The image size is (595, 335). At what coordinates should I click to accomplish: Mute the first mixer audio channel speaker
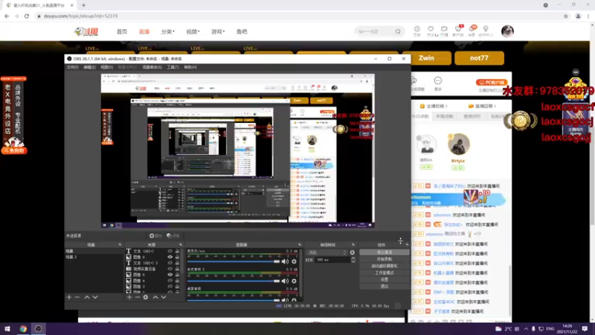[x=285, y=261]
